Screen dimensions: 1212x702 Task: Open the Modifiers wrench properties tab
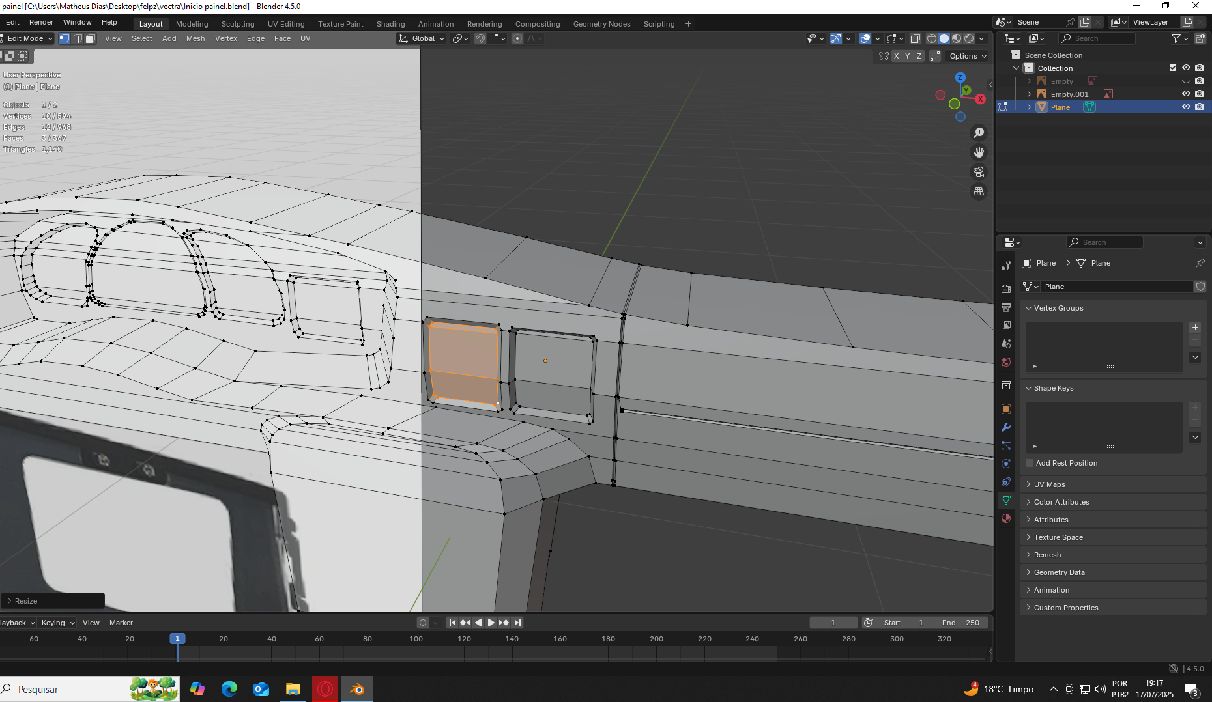[1006, 427]
